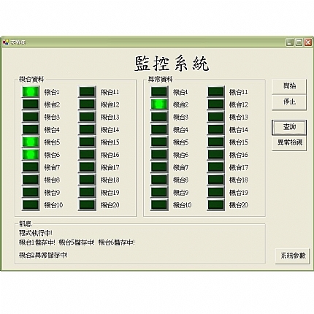The width and height of the screenshot is (314, 314).
Task: Click the dark 機台20 indicator in 異常資料
Action: click(x=215, y=204)
